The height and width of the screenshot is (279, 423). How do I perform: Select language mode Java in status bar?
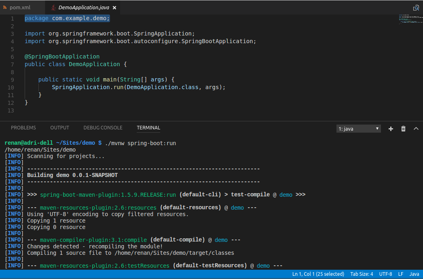414,274
